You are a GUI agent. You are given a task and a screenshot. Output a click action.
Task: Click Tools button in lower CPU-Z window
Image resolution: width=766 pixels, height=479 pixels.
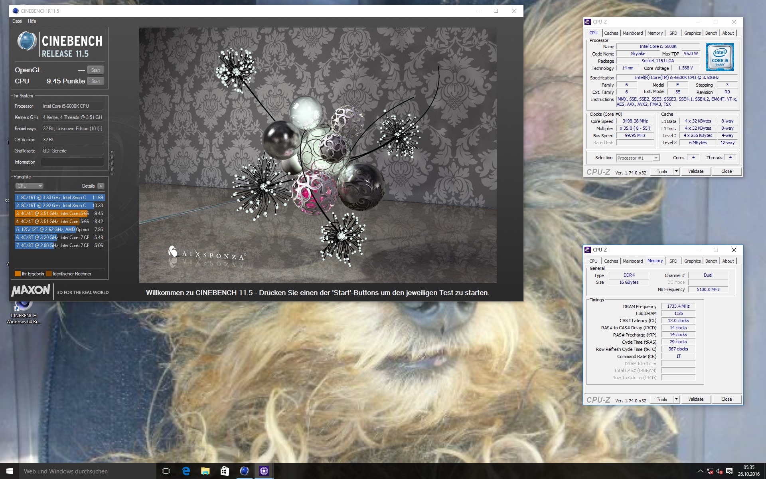pos(662,400)
